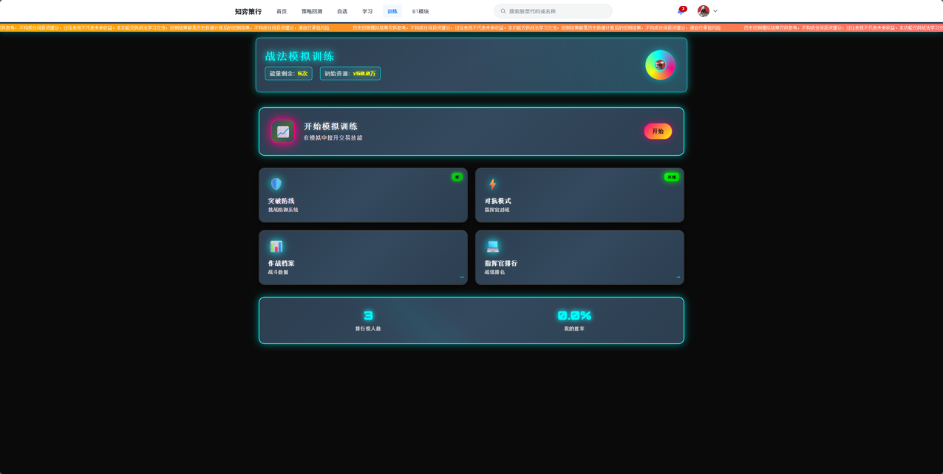Click the 新 badge on 突破防线 card
This screenshot has height=474, width=943.
click(457, 176)
